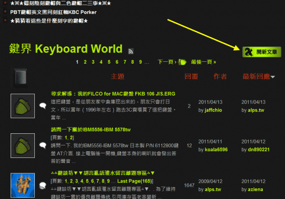Click speech bubble icon beside FILCO thread

tap(43, 106)
